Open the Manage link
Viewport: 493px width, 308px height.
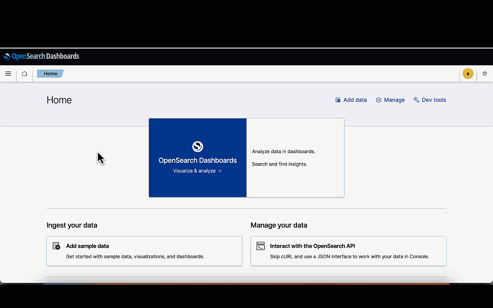[x=390, y=100]
